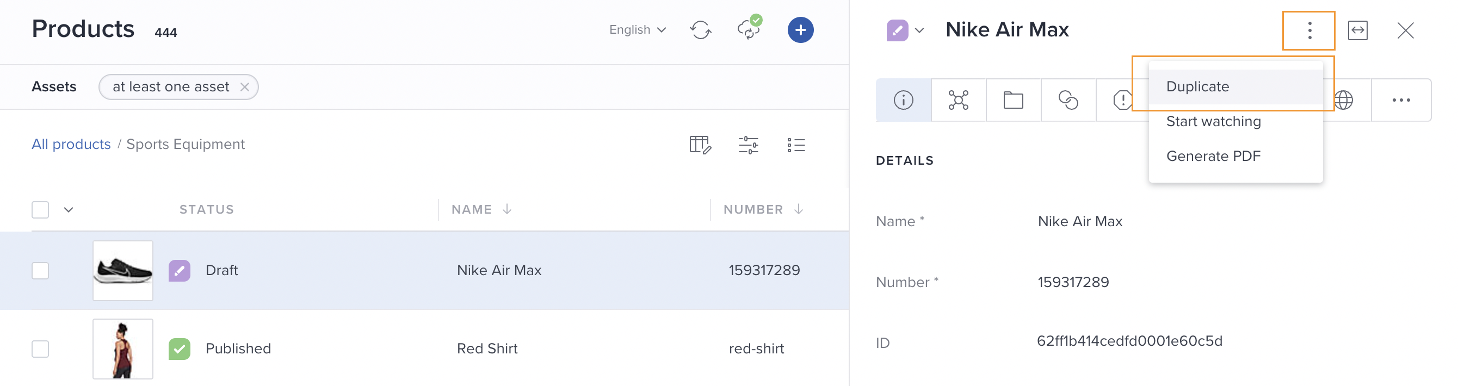Close the Nike Air Max detail panel
This screenshot has width=1458, height=386.
point(1405,30)
